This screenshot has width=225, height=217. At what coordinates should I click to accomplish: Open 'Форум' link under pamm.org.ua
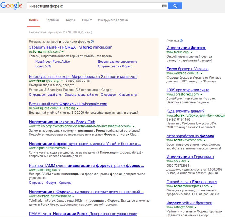pyautogui.click(x=51, y=183)
